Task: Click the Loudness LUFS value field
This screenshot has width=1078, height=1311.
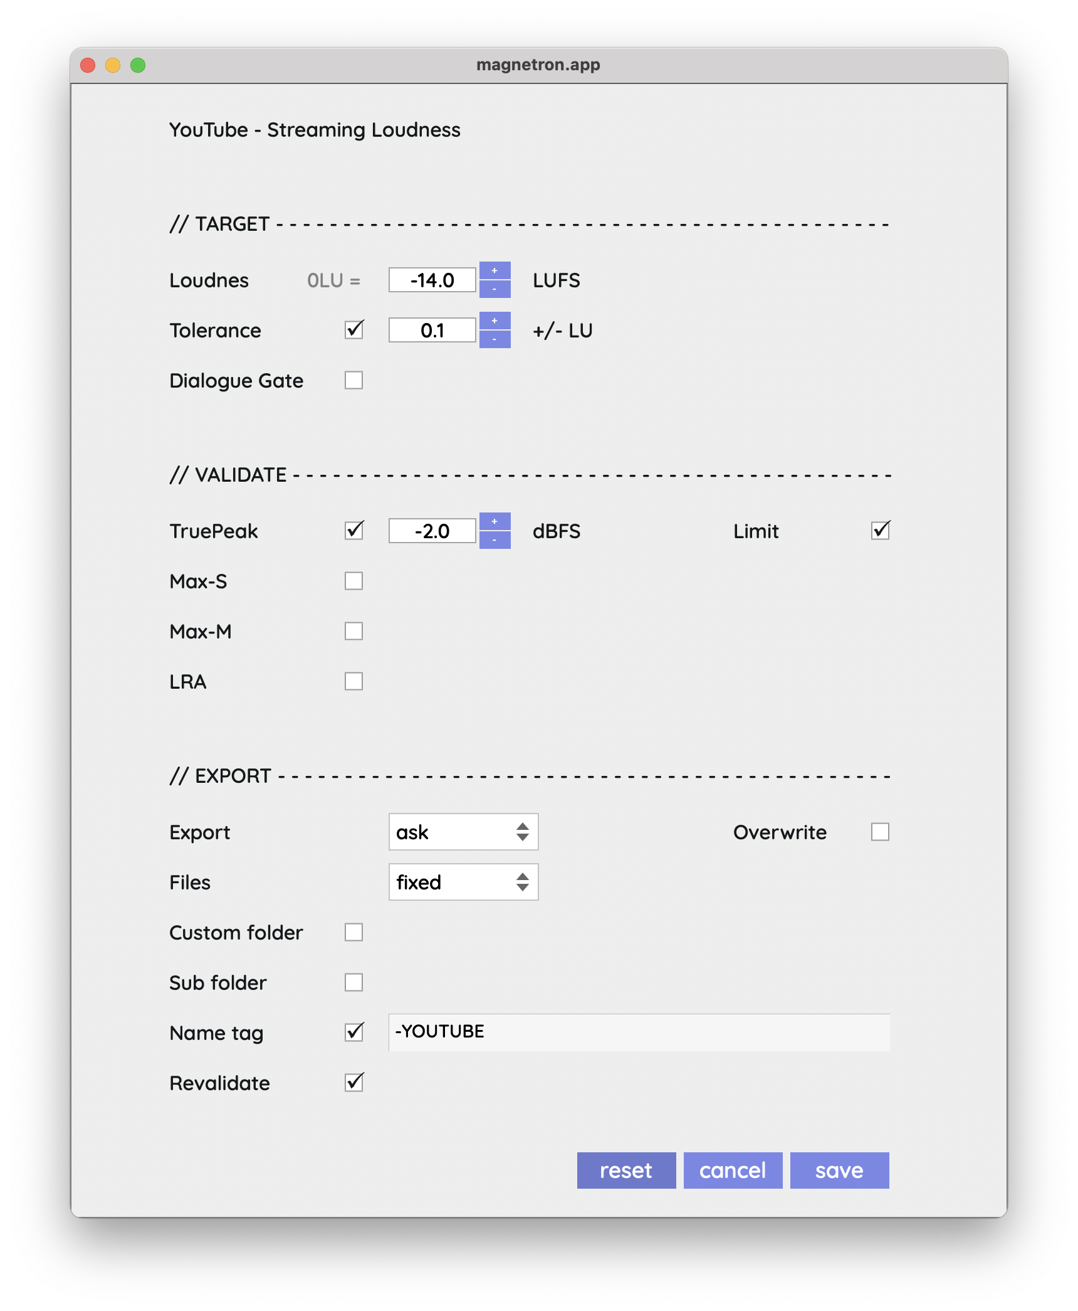Action: [x=432, y=280]
